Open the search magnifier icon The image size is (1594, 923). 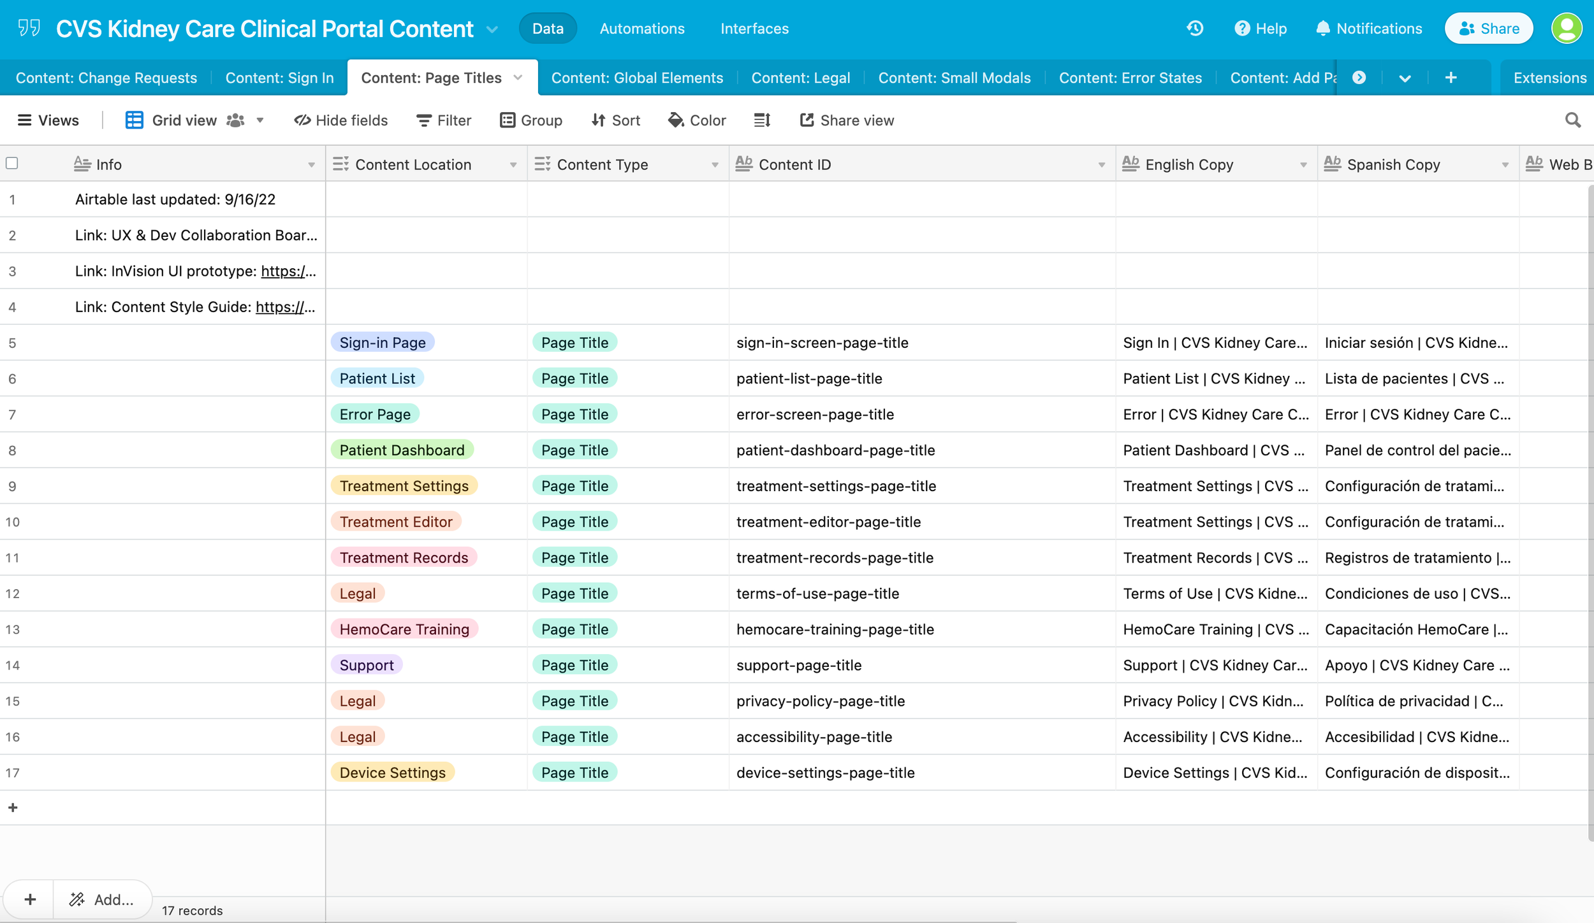[x=1572, y=120]
